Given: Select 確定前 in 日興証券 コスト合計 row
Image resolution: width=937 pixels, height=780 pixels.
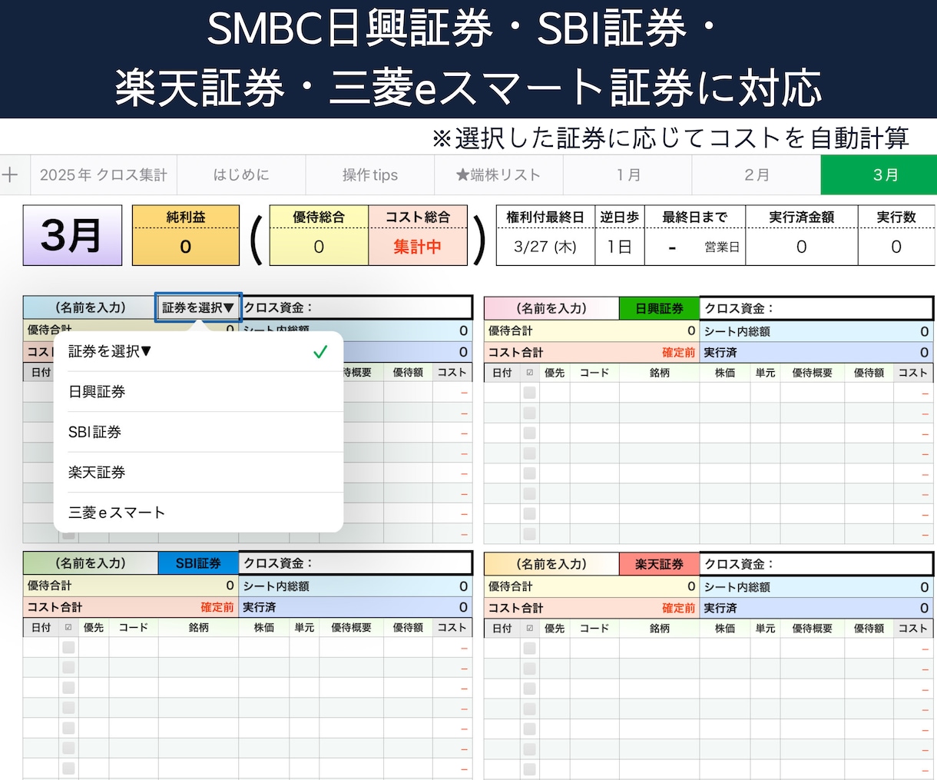Looking at the screenshot, I should (678, 353).
